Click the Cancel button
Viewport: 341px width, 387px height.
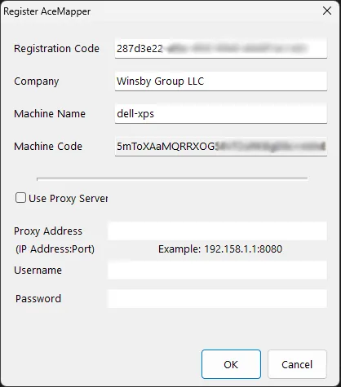(x=297, y=364)
